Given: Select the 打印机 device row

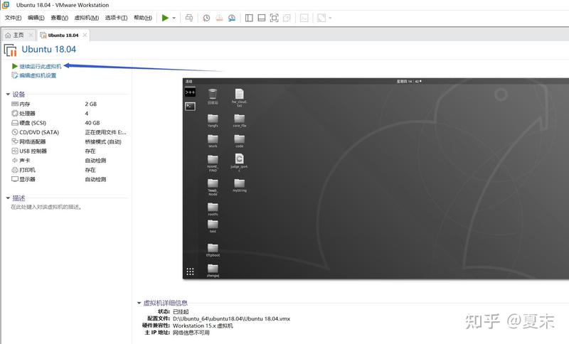Looking at the screenshot, I should pos(69,170).
